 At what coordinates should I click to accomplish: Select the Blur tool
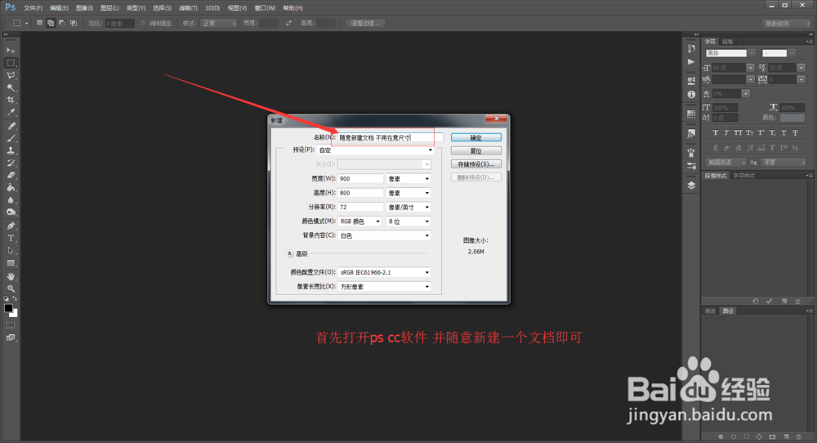(x=11, y=200)
